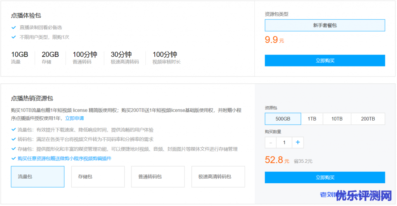Decrease purchase quantity with the minus button
The image size is (397, 206).
pyautogui.click(x=271, y=143)
